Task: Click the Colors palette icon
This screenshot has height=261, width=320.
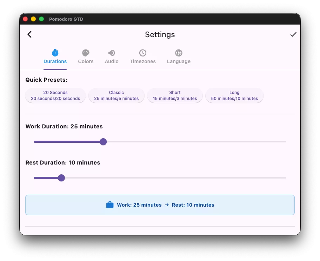Action: tap(86, 53)
